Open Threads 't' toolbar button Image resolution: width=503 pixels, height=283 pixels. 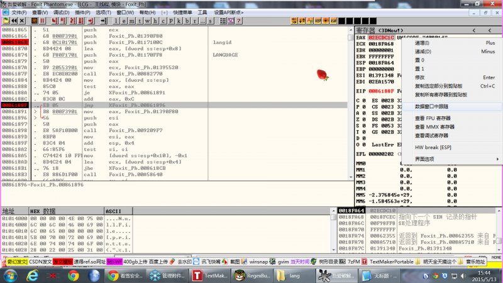click(140, 21)
